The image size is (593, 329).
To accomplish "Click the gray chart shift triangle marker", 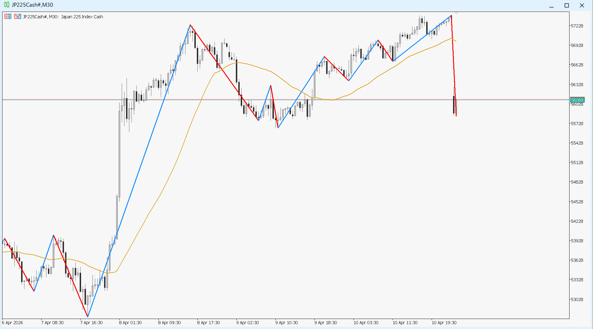I will pyautogui.click(x=456, y=13).
